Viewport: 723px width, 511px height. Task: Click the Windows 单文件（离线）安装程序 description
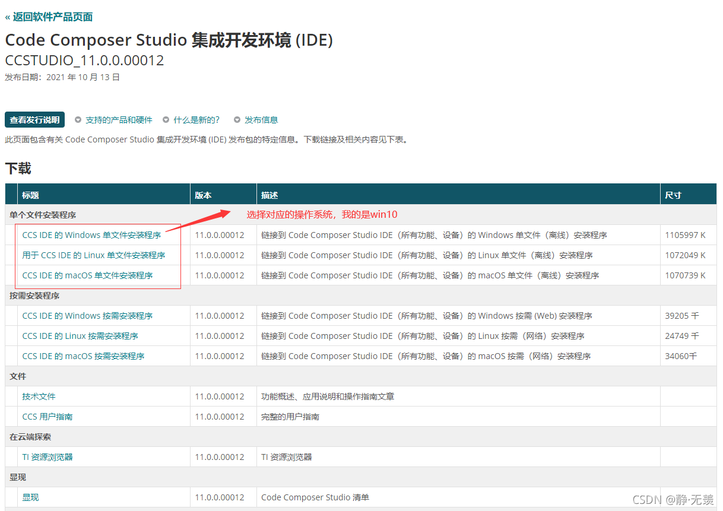tap(434, 235)
